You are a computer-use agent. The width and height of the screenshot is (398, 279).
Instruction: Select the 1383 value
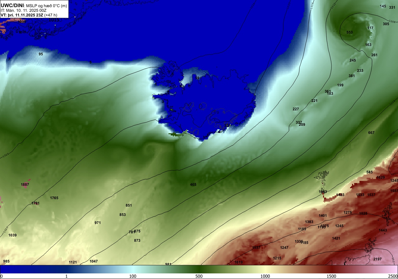309,222
